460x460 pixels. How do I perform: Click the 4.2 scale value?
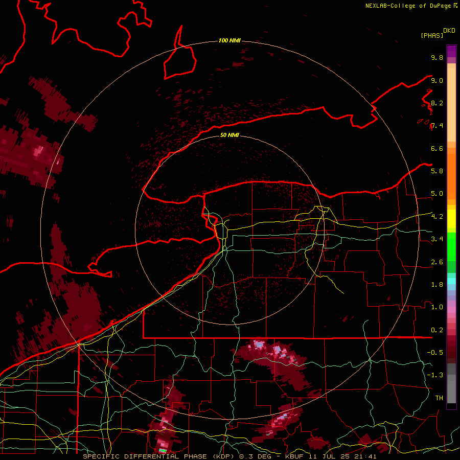coord(437,217)
